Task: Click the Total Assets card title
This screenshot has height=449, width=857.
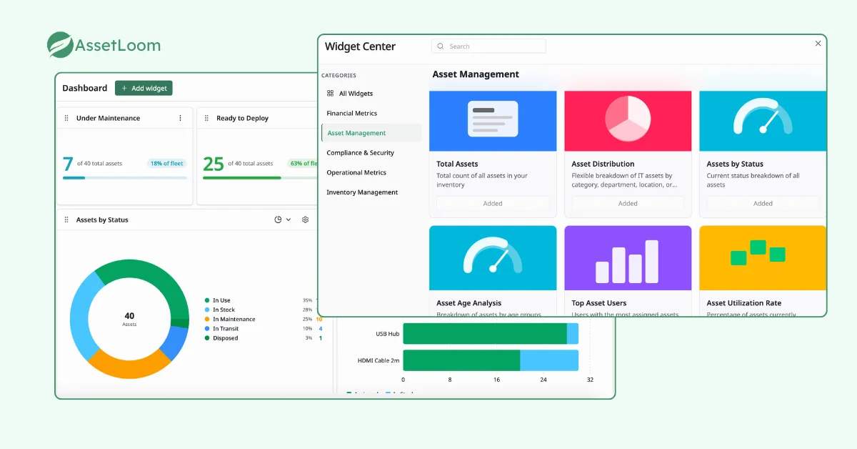Action: tap(457, 164)
